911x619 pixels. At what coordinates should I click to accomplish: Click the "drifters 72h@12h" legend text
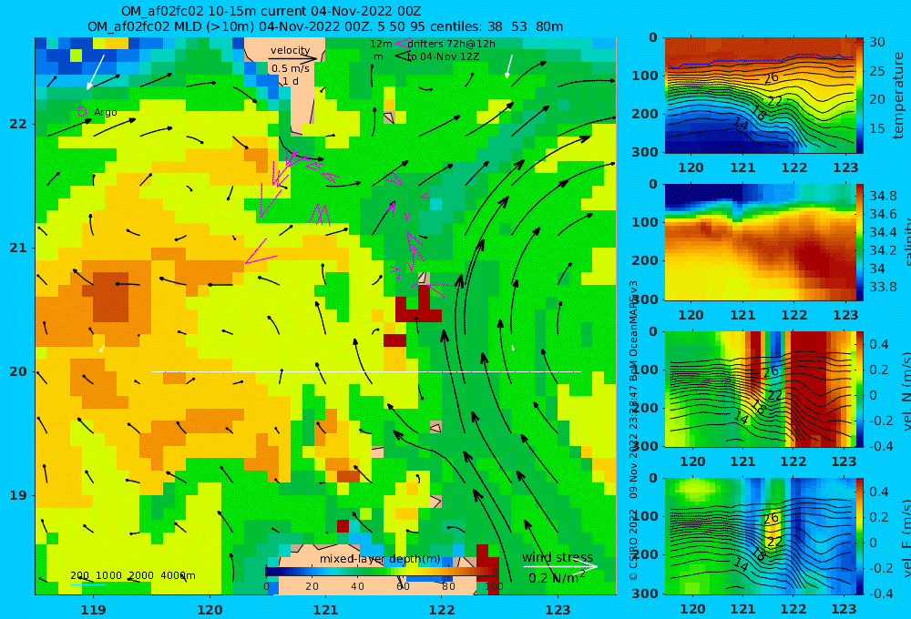coord(452,44)
